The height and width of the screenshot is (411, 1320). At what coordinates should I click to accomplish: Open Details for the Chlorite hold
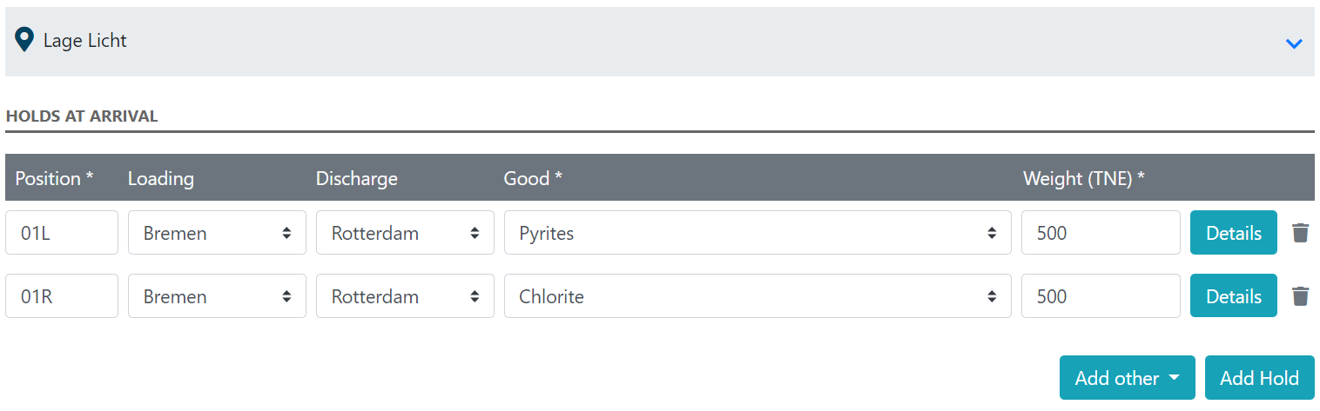pyautogui.click(x=1233, y=296)
